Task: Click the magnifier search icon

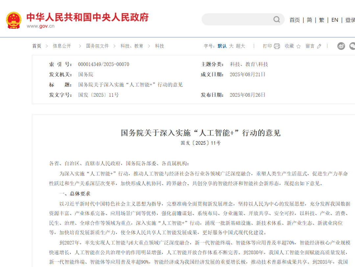Action: [277, 20]
